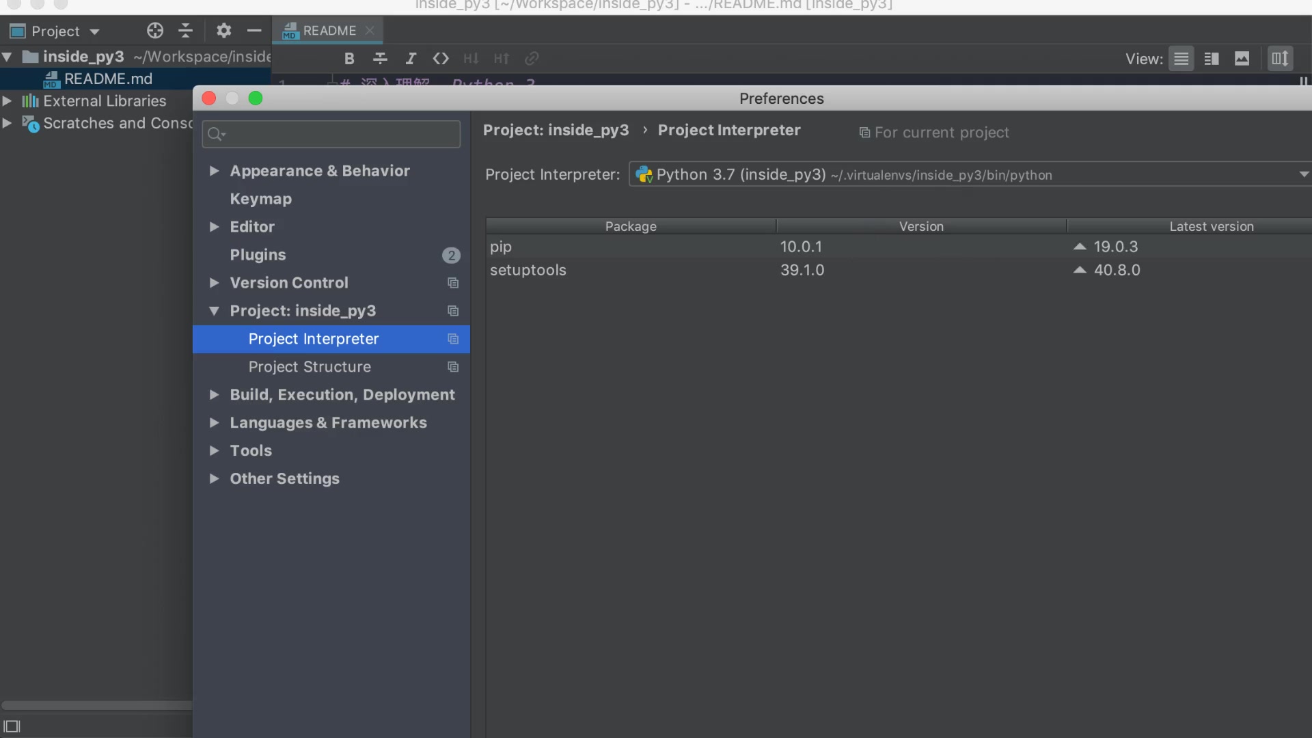Click the header level down icon

click(x=471, y=59)
